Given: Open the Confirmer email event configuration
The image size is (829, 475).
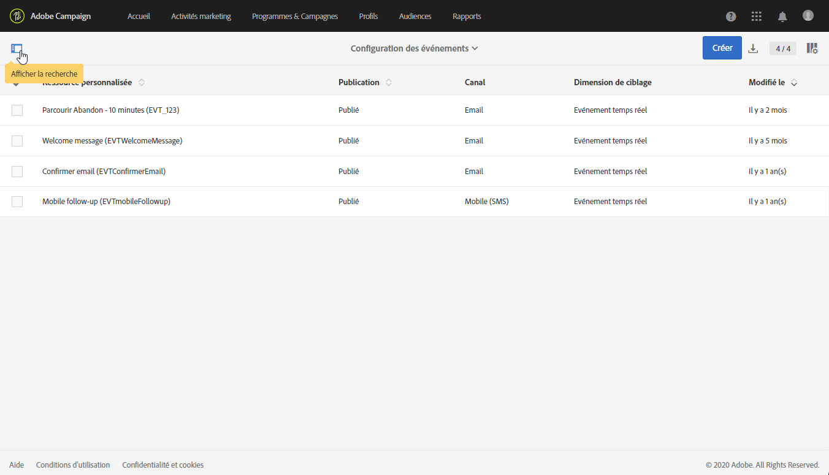Looking at the screenshot, I should click(104, 172).
